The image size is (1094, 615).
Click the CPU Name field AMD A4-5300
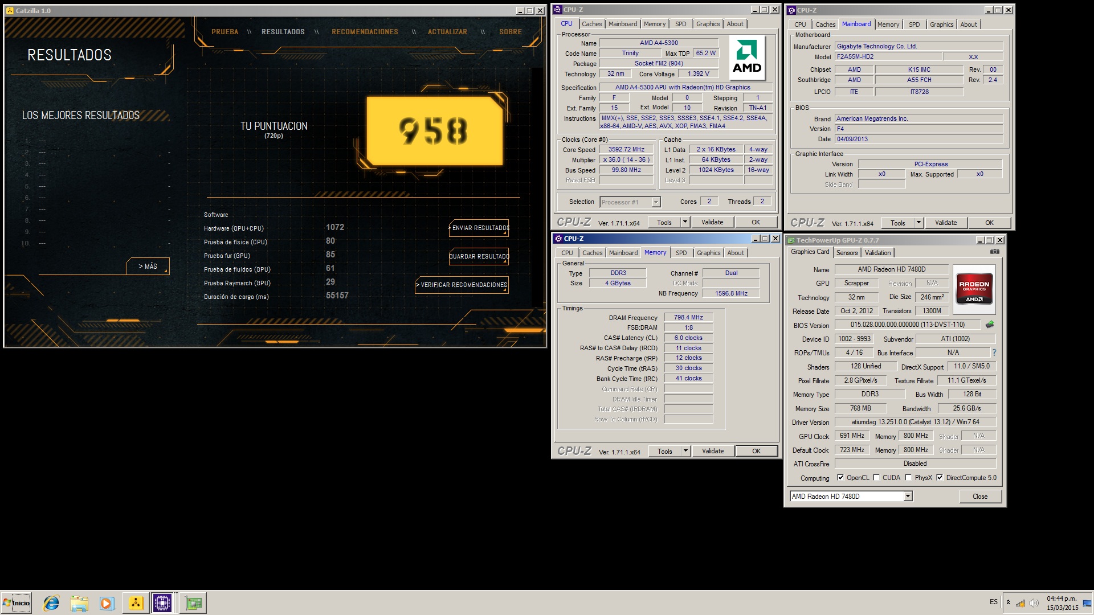(x=659, y=43)
